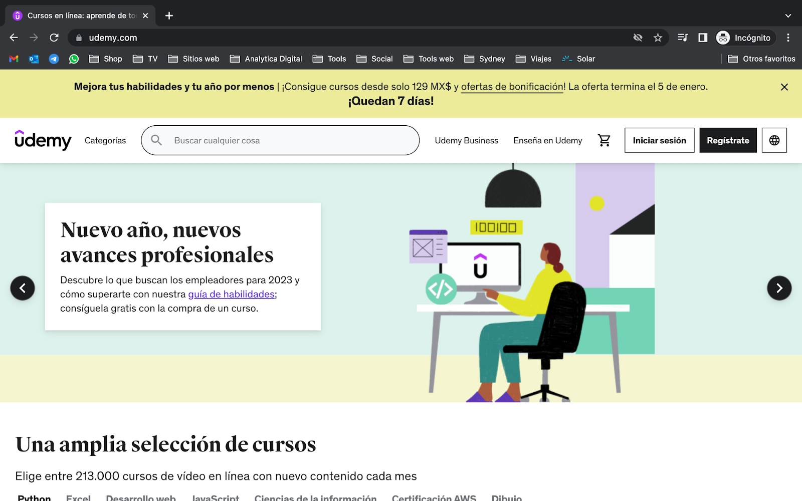Click the site lock icon in address bar
Image resolution: width=802 pixels, height=501 pixels.
[79, 38]
